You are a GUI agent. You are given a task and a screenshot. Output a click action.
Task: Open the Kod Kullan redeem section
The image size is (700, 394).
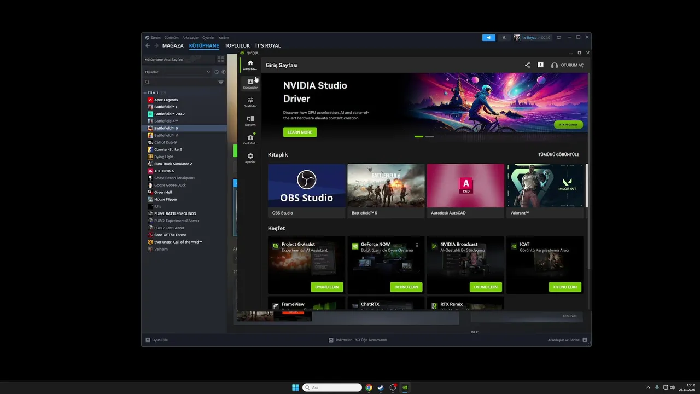pos(250,139)
